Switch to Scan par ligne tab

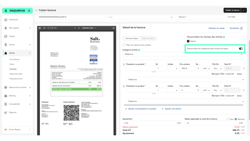coord(148,38)
